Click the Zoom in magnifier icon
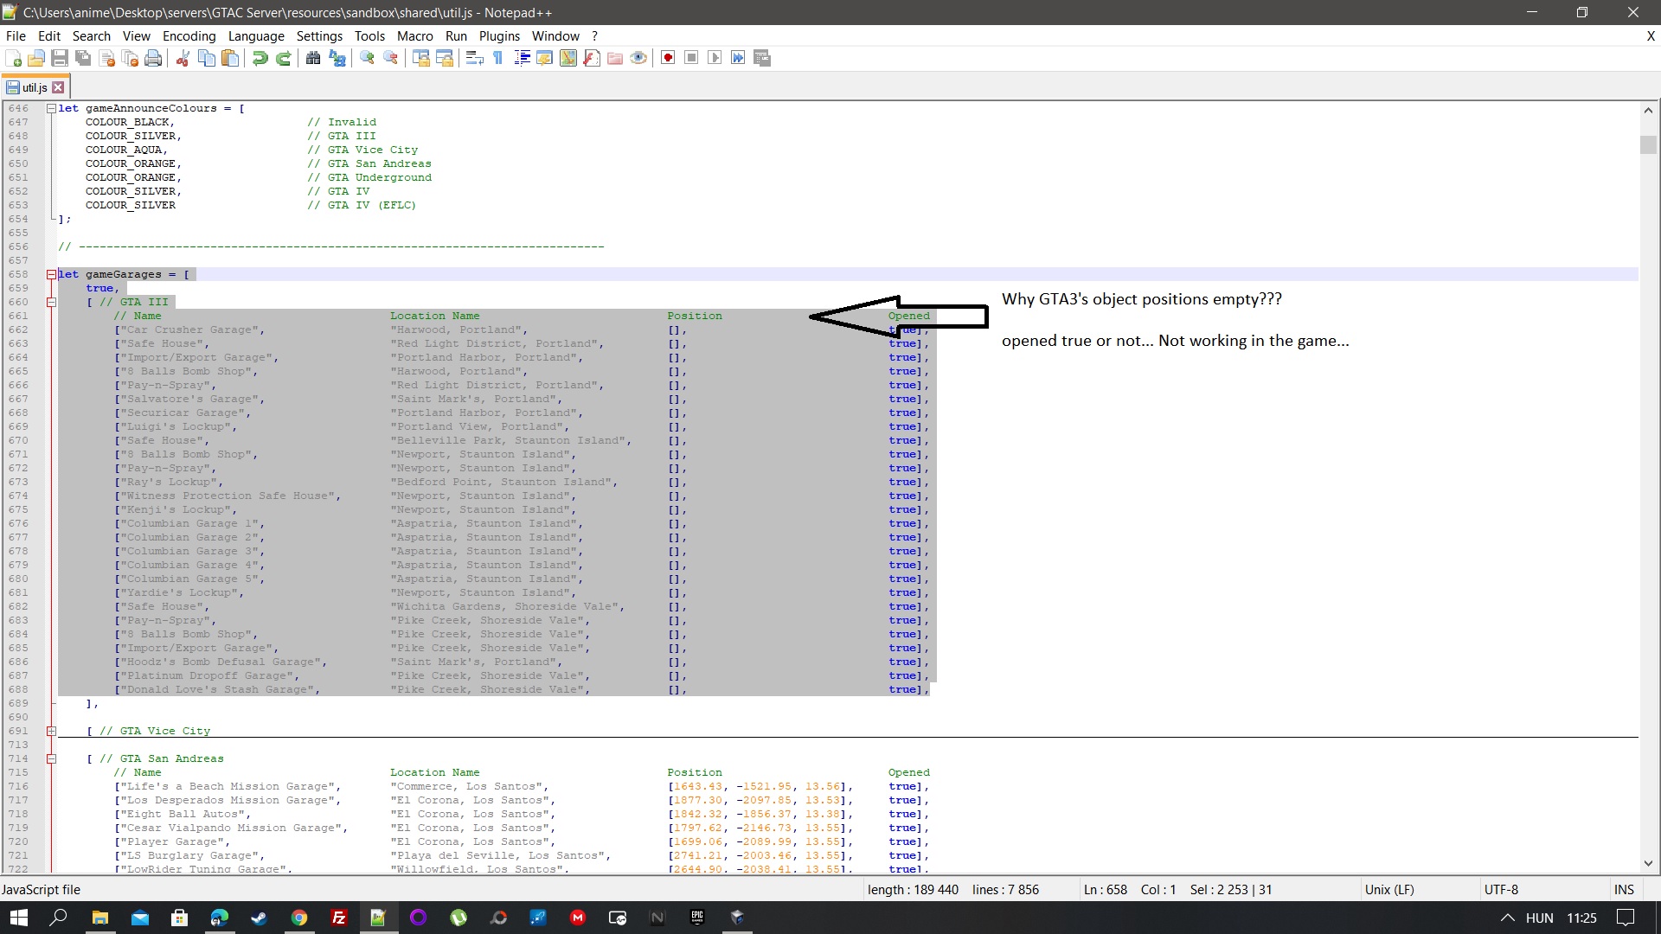 click(x=368, y=58)
